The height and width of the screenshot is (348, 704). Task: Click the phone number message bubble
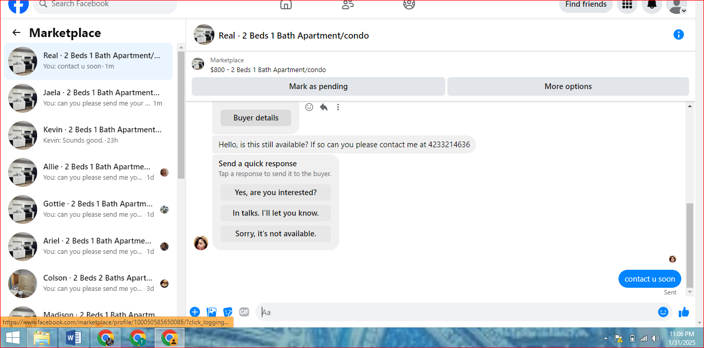[x=344, y=145]
